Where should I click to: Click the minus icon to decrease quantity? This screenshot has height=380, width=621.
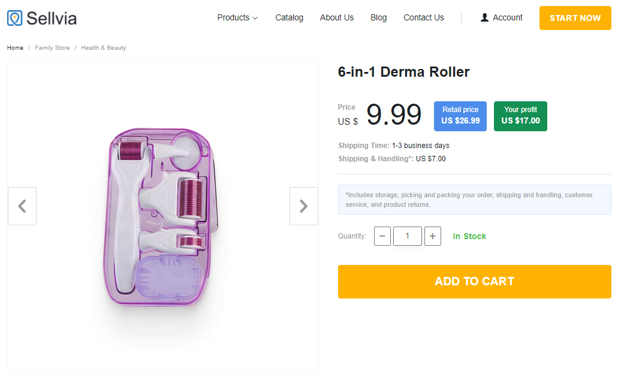click(382, 236)
